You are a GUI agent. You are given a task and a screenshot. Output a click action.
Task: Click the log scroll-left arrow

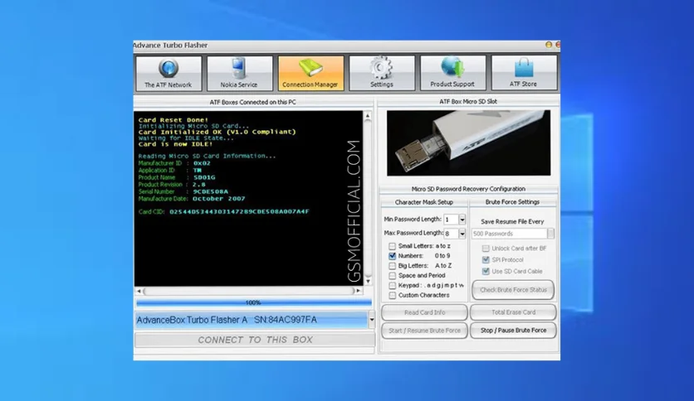tap(139, 291)
